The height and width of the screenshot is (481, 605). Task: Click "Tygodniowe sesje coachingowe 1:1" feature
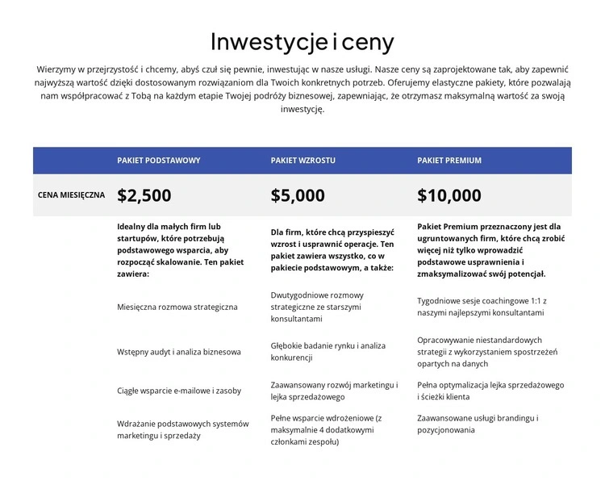tap(483, 306)
